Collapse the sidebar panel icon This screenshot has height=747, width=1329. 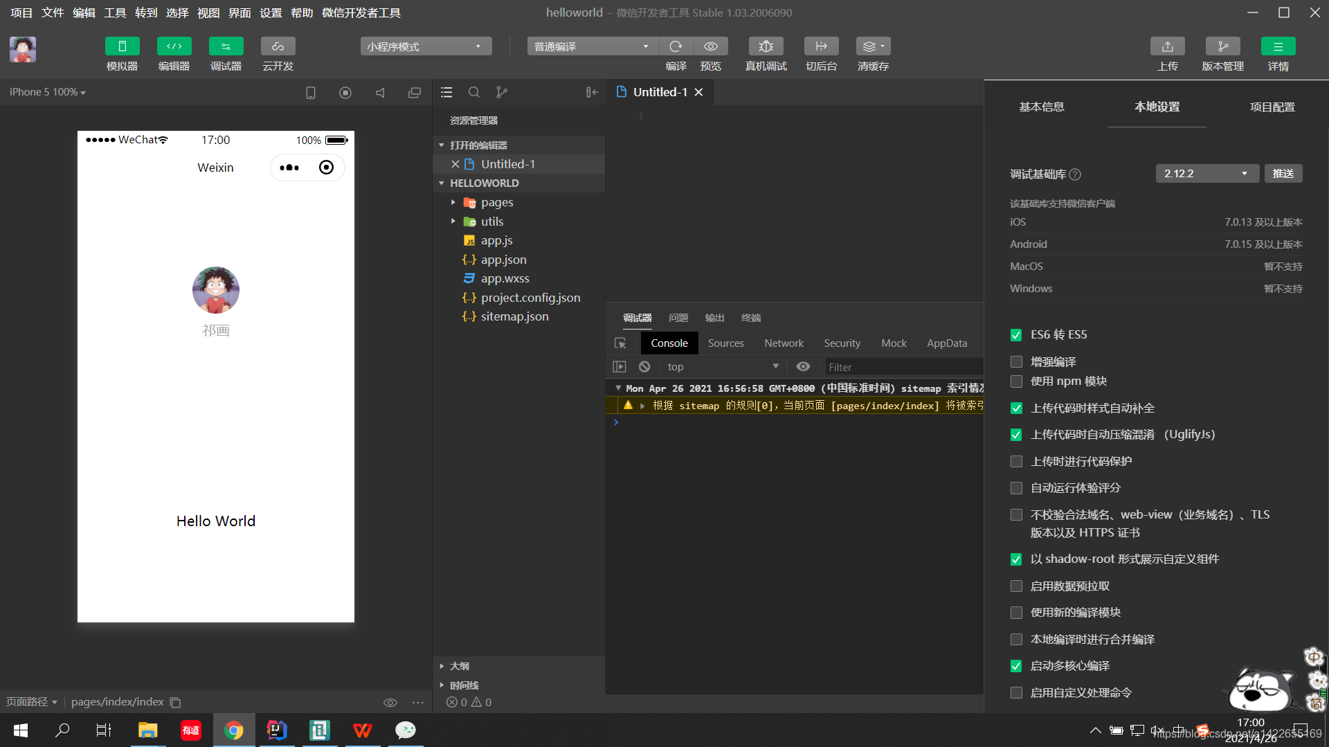(x=592, y=92)
